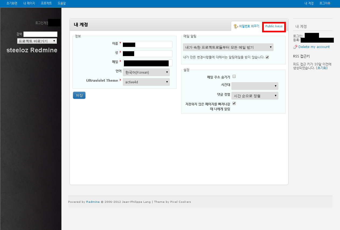This screenshot has width=340, height=230.
Task: Go to 내 페이지 in top menu
Action: click(x=29, y=3)
